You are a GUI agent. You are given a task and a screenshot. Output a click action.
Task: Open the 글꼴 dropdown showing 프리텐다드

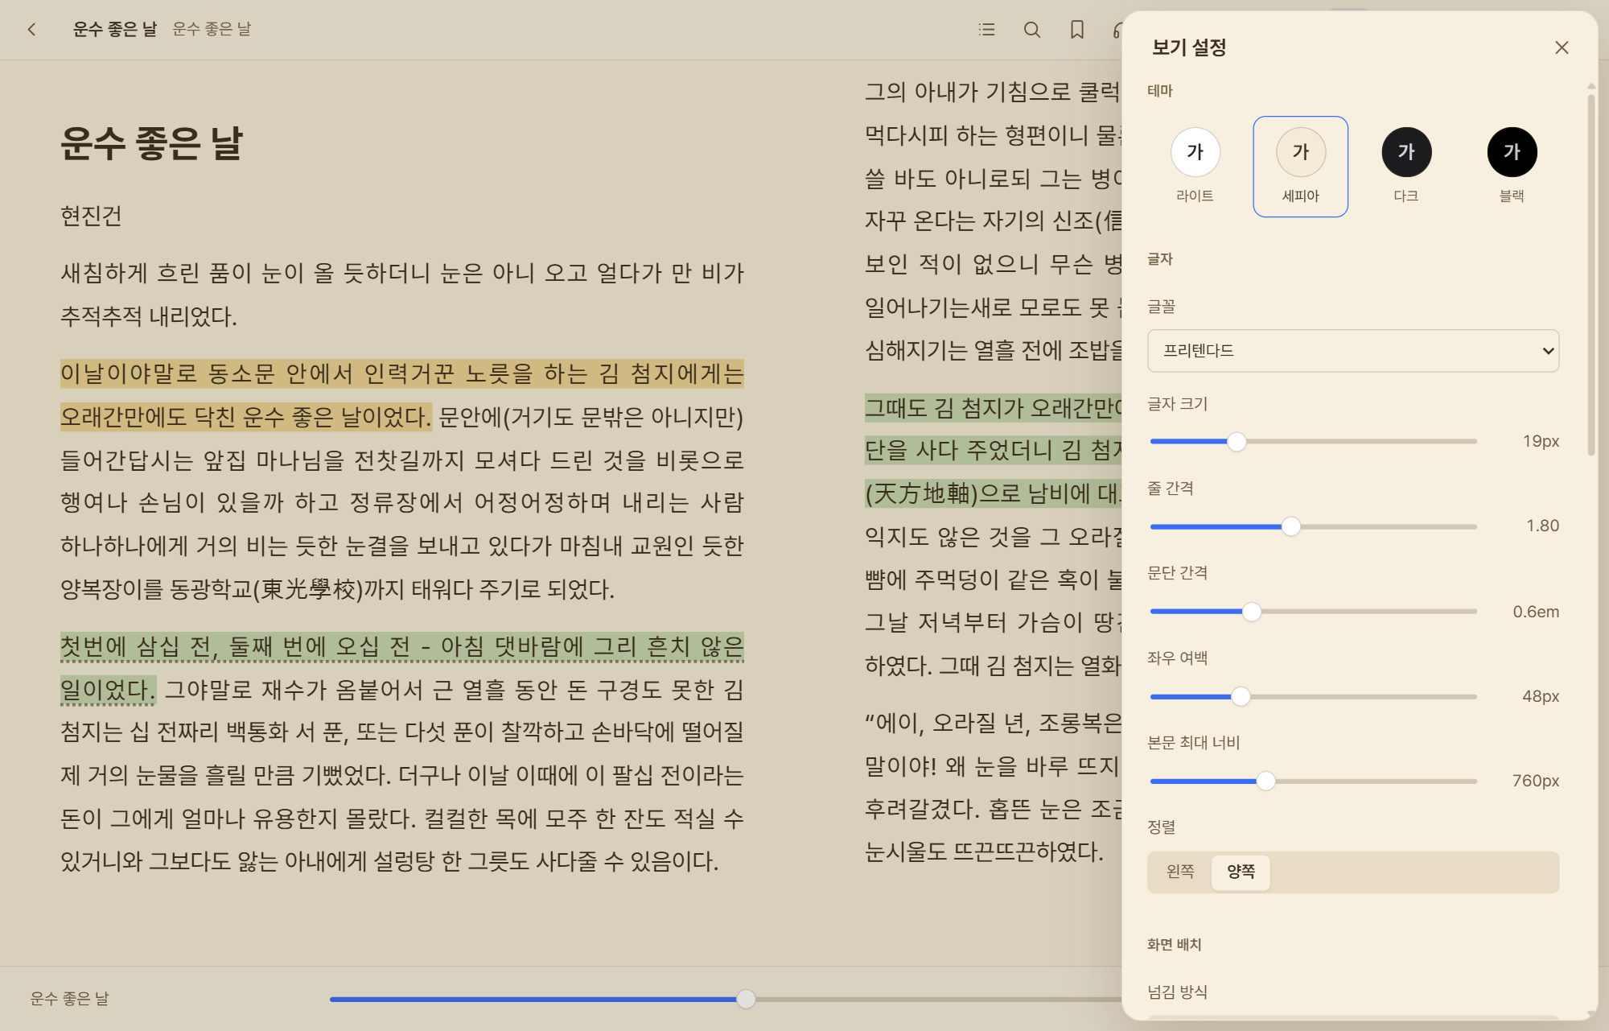(x=1353, y=351)
